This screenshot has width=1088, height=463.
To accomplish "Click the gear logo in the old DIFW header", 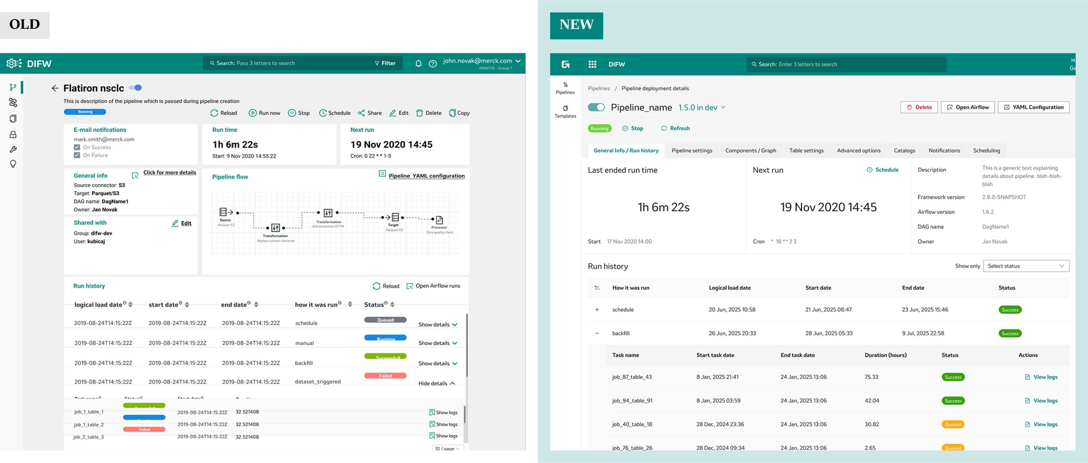I will [14, 64].
